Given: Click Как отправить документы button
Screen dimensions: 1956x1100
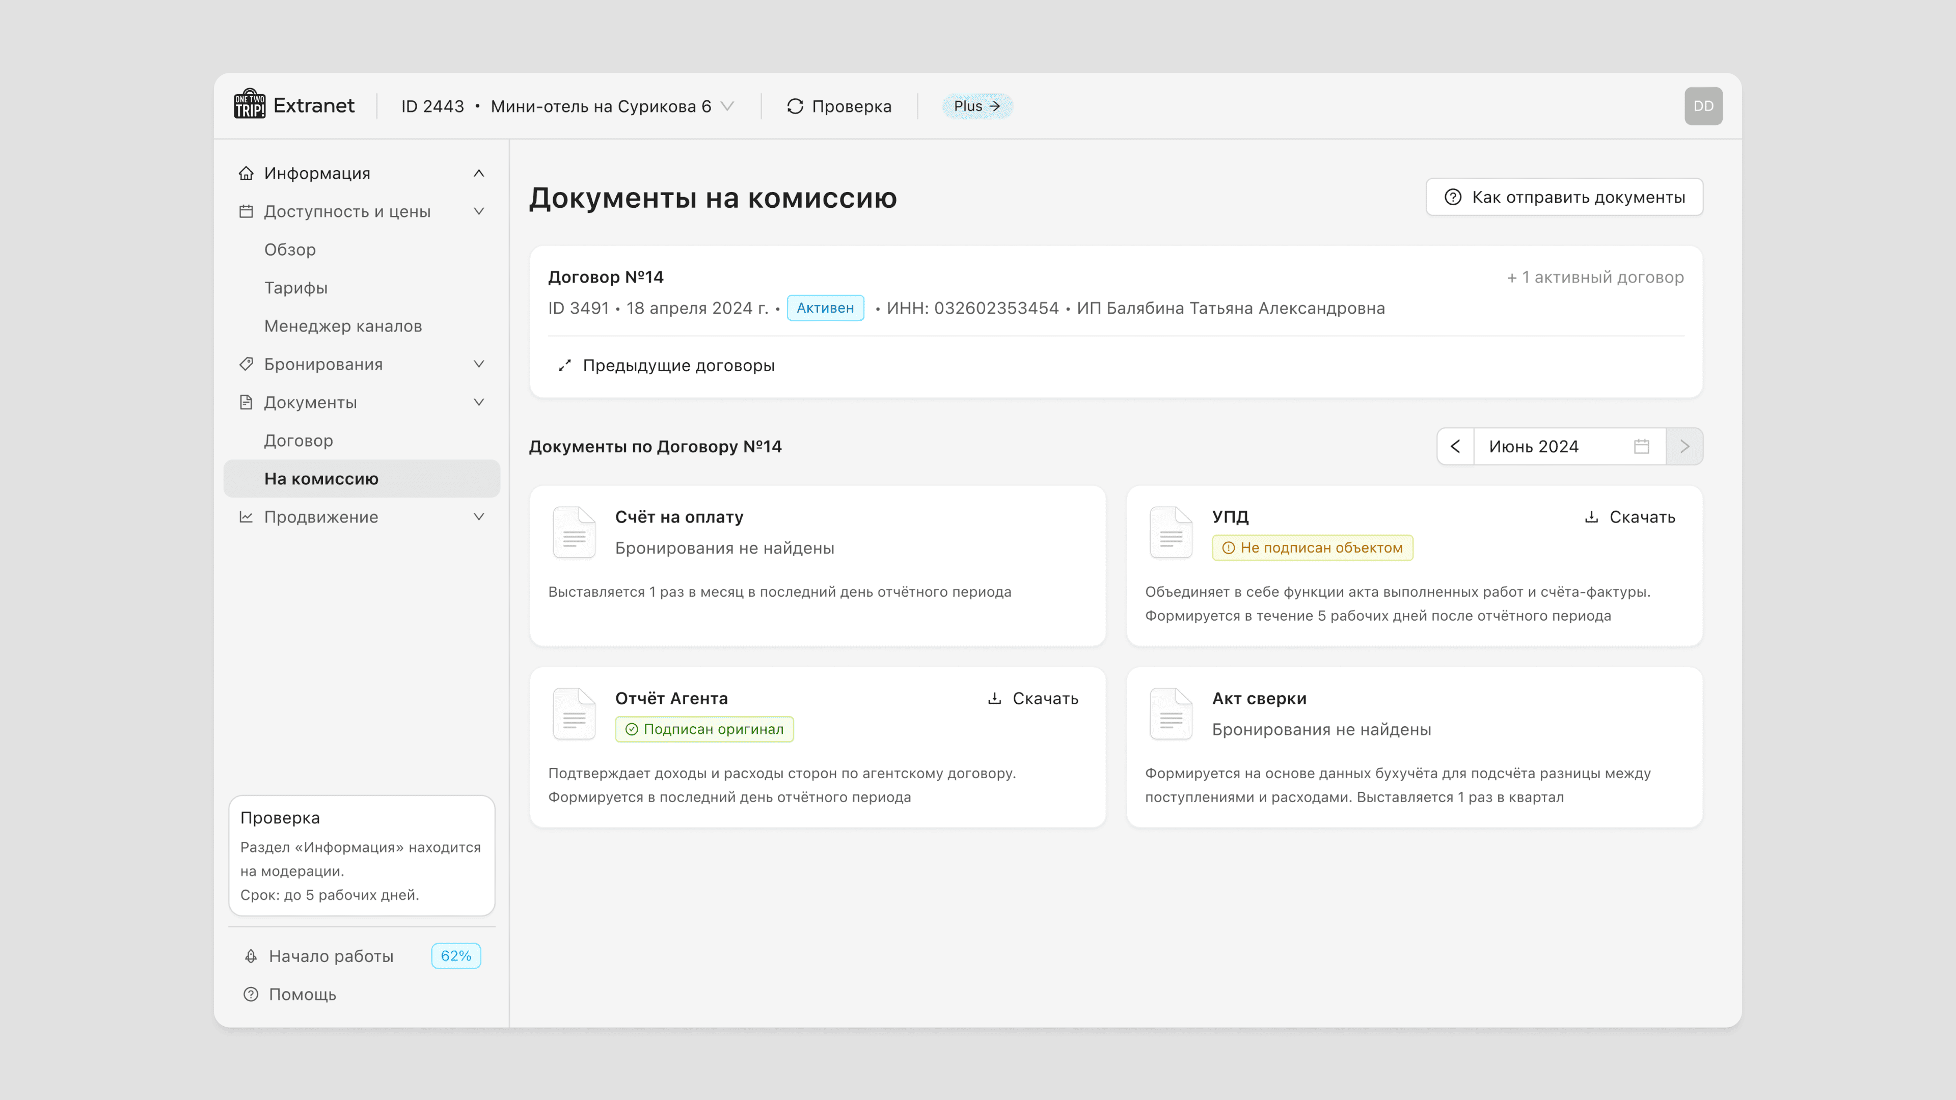Looking at the screenshot, I should (1563, 198).
